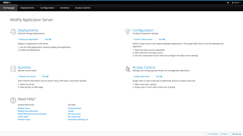Viewport: 243px width, 136px height.
Task: Click the 'Add and manage deployments' text
Action: (31, 33)
